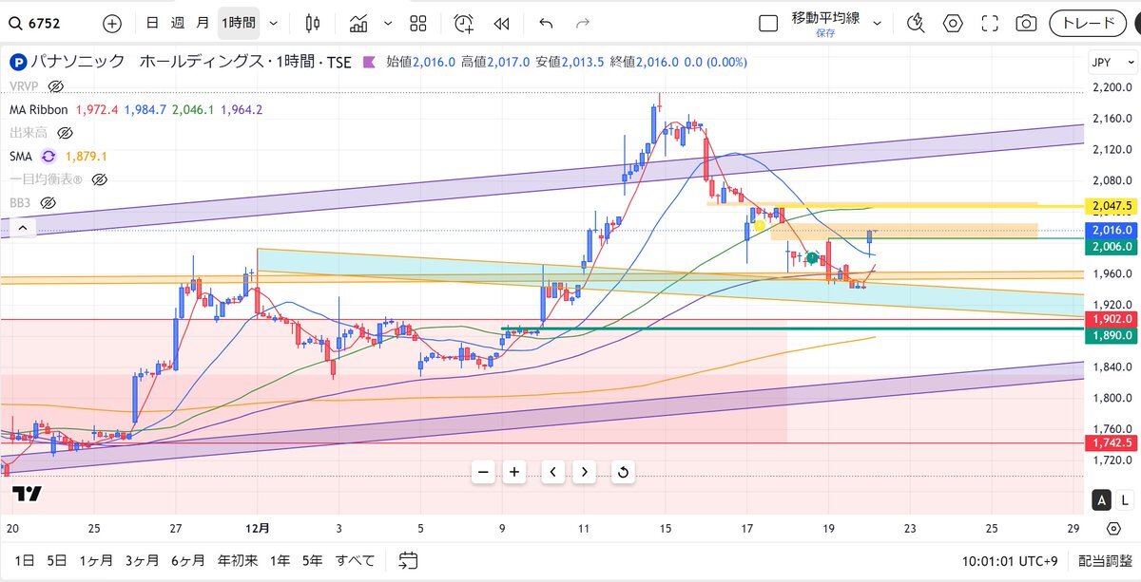Undo the last chart action
The height and width of the screenshot is (582, 1141).
click(x=545, y=23)
